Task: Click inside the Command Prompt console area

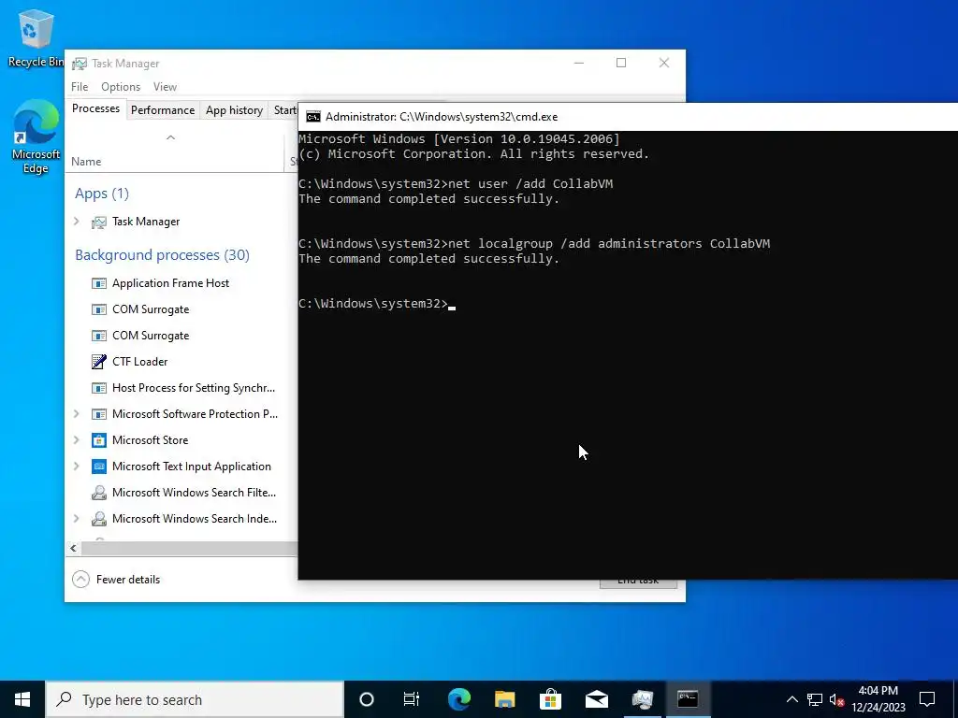Action: pyautogui.click(x=628, y=354)
